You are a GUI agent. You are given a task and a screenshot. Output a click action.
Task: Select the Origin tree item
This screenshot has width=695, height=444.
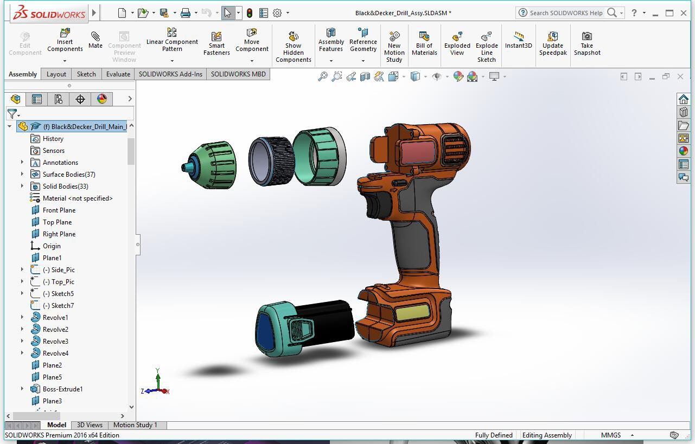point(52,246)
